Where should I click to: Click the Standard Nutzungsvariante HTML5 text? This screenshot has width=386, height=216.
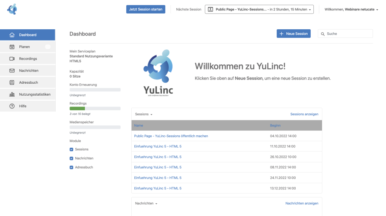91,59
